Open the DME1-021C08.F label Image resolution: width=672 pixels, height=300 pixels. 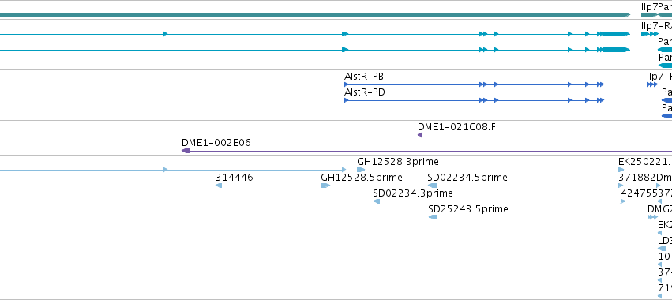[x=456, y=127]
